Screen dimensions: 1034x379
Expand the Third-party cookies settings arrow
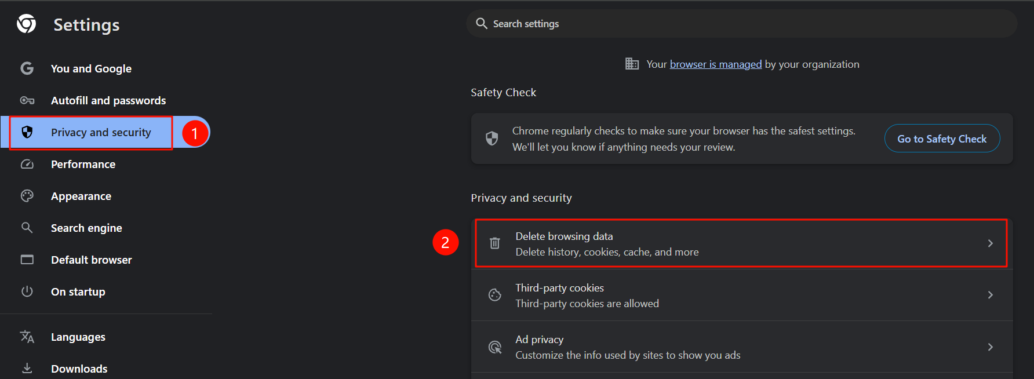click(990, 295)
